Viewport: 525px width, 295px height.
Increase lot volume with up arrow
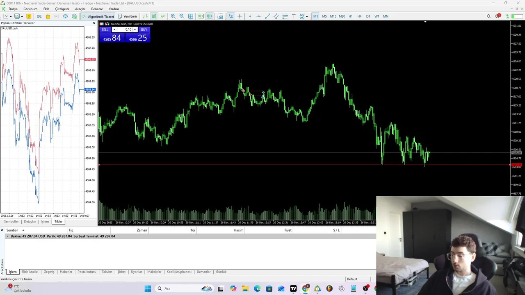135,29
